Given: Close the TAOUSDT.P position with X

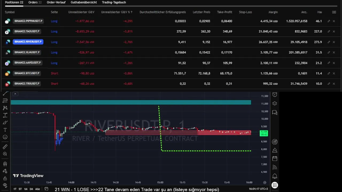Looking at the screenshot, I should click(x=334, y=31).
